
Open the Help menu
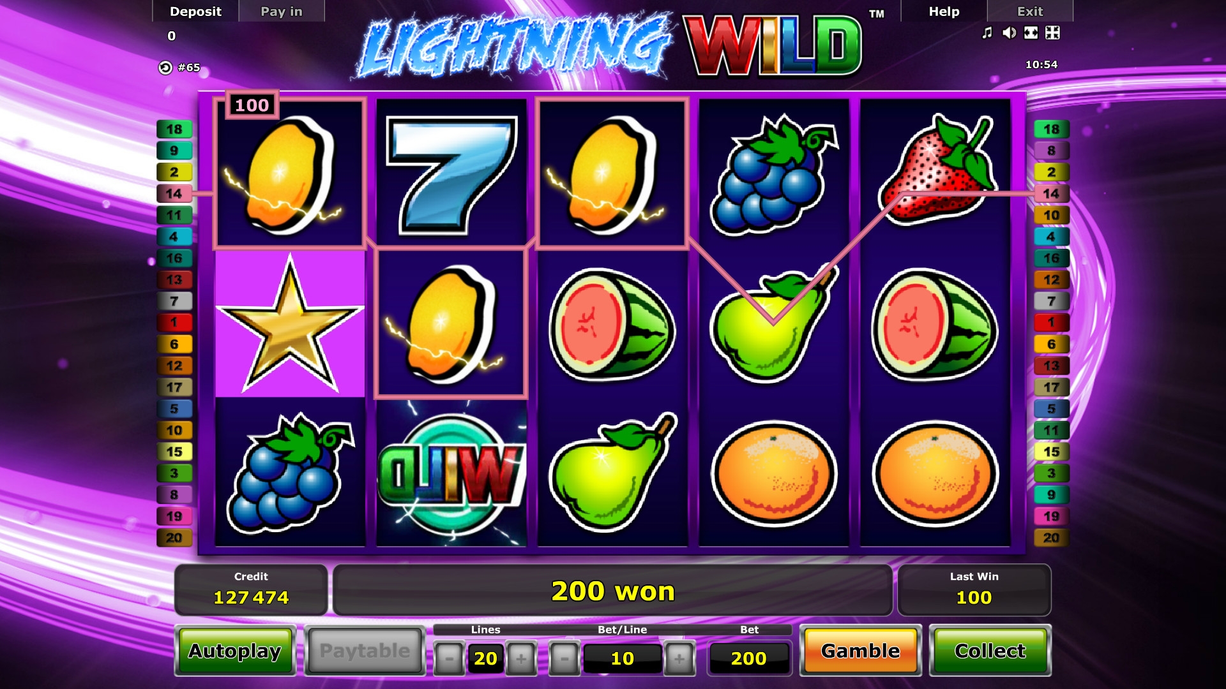944,11
